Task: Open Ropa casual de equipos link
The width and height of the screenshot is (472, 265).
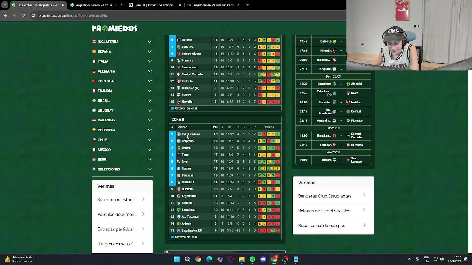Action: [x=333, y=225]
